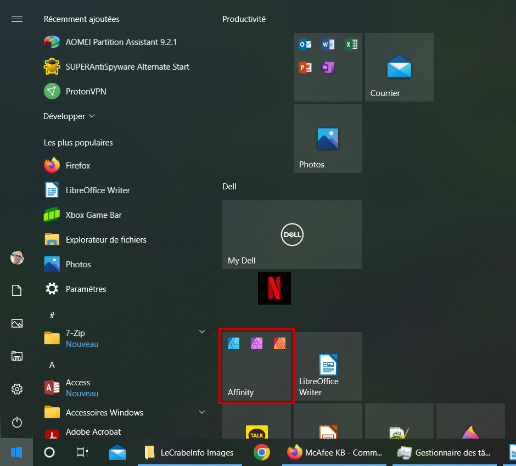The width and height of the screenshot is (516, 466).
Task: Open the LibreOffice Writer tile
Action: click(328, 366)
